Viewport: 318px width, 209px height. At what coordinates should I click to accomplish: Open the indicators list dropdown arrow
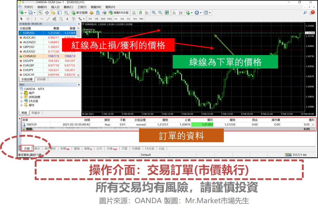point(192,13)
